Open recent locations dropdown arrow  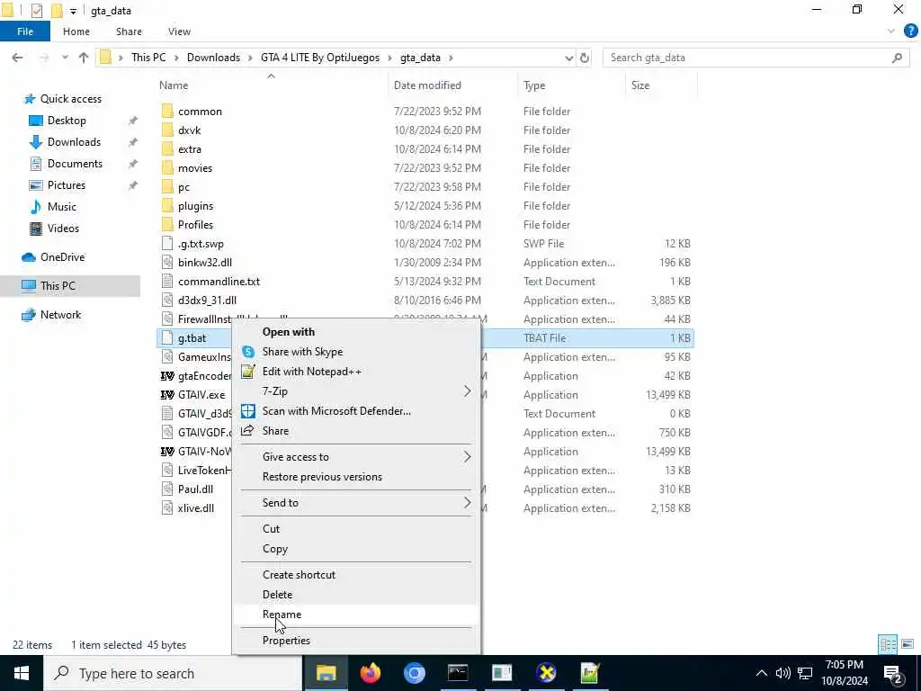click(65, 58)
